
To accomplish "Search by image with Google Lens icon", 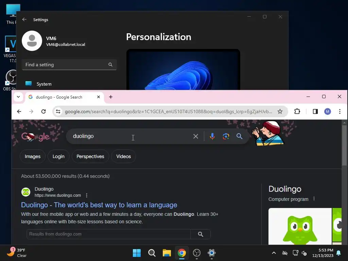I will [x=226, y=136].
